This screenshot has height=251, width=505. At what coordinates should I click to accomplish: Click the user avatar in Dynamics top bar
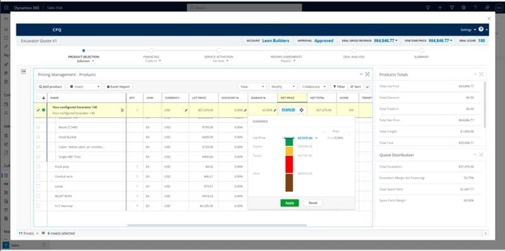499,8
